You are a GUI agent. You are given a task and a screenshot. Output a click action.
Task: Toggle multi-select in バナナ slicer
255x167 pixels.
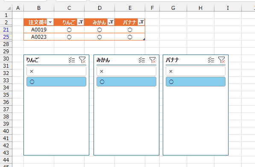pyautogui.click(x=211, y=60)
